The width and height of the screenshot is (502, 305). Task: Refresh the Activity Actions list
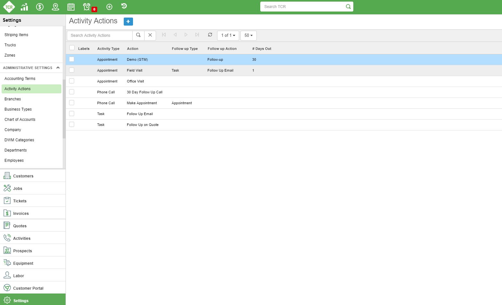(210, 35)
